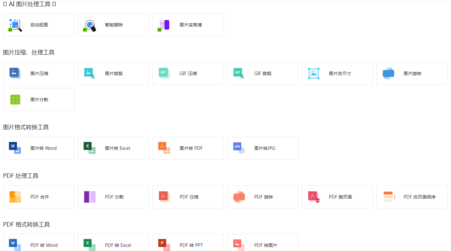Click the 图片压缩 blue image icon

point(15,73)
